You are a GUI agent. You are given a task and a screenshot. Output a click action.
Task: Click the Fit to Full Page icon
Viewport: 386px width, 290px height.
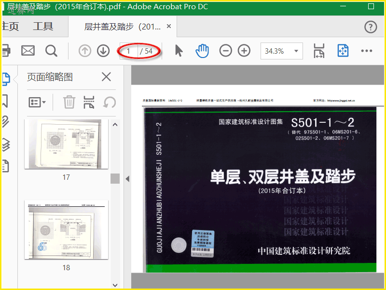[343, 51]
